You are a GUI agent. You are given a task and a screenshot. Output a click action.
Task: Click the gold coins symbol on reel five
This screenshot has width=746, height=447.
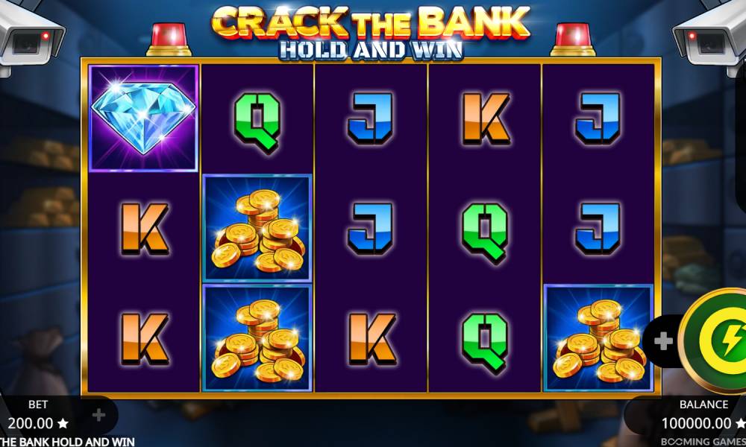598,338
